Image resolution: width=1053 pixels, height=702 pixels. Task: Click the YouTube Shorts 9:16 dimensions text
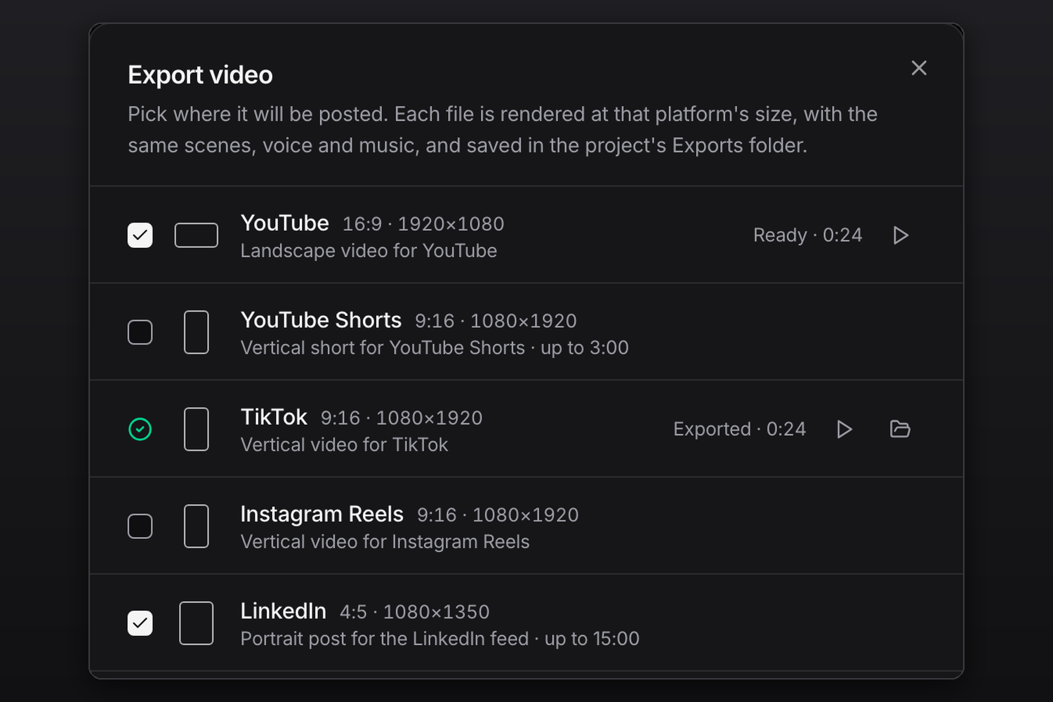(496, 321)
